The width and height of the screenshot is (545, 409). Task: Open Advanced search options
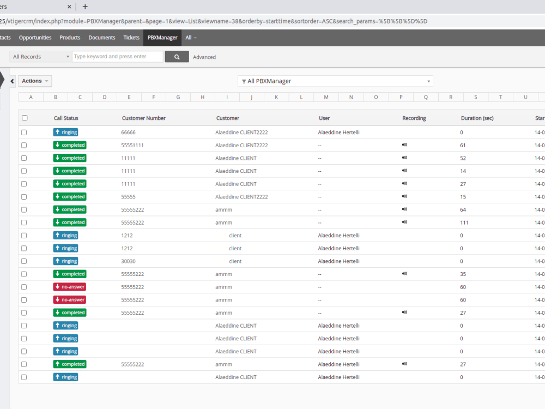click(x=204, y=56)
